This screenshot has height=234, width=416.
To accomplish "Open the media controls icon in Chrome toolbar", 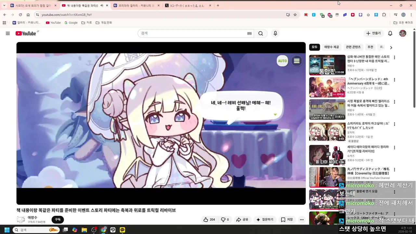I will (x=396, y=15).
